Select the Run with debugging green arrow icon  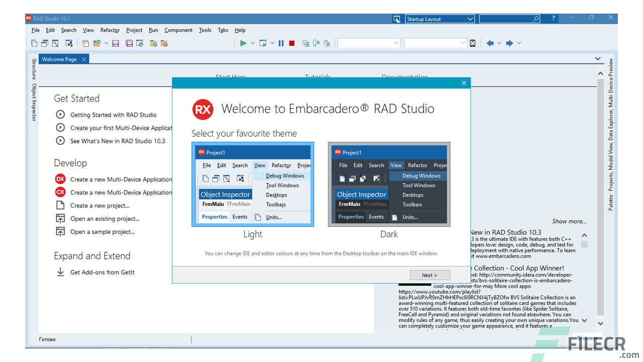244,43
